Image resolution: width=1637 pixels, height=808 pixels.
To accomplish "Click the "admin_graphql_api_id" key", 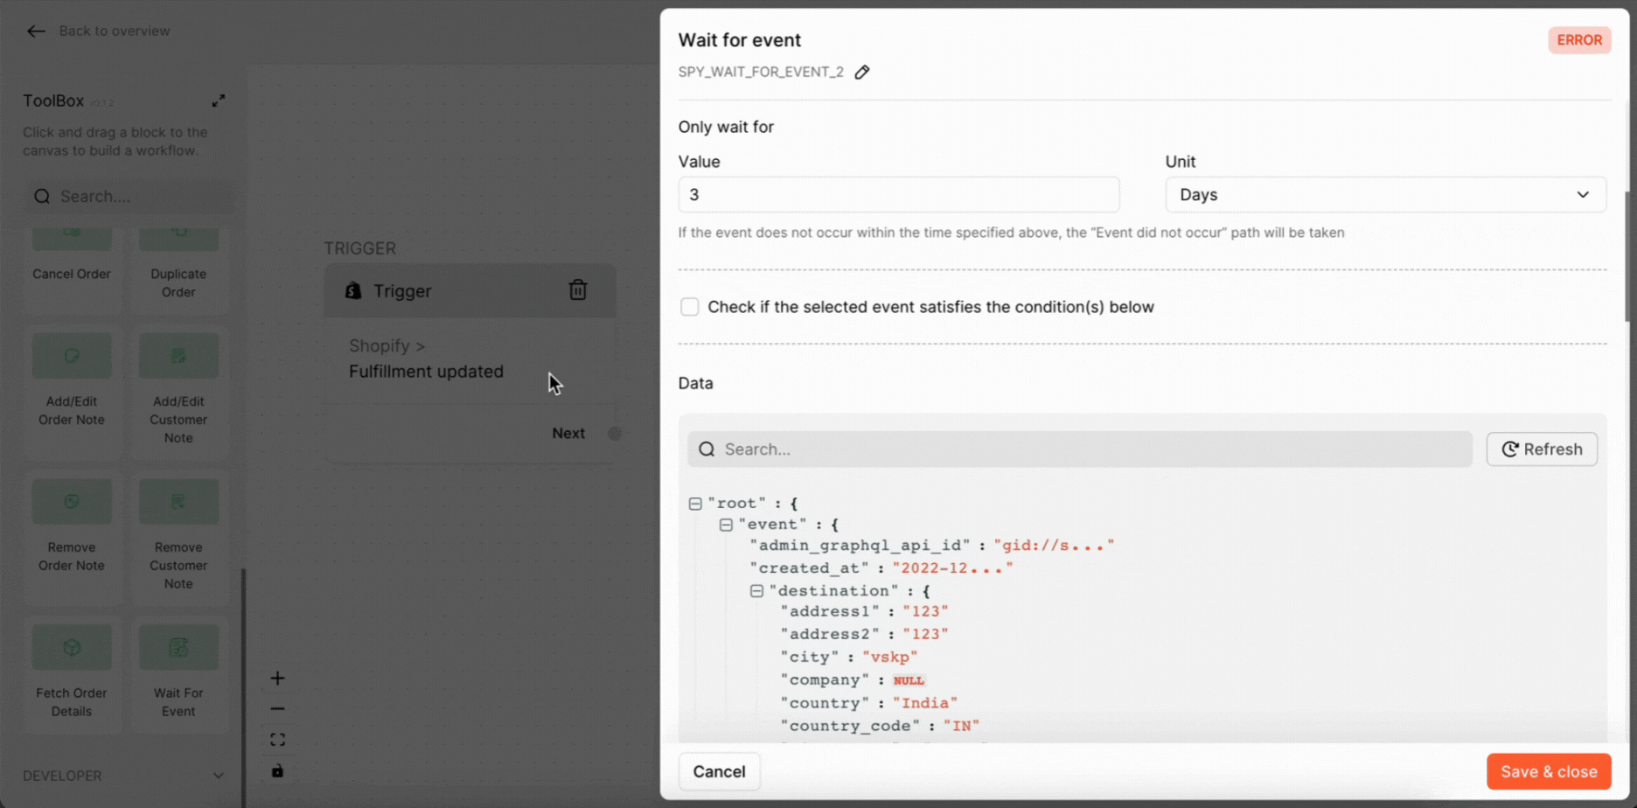I will coord(860,546).
